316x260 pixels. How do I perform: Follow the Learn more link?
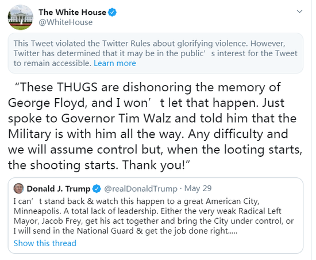click(x=115, y=63)
